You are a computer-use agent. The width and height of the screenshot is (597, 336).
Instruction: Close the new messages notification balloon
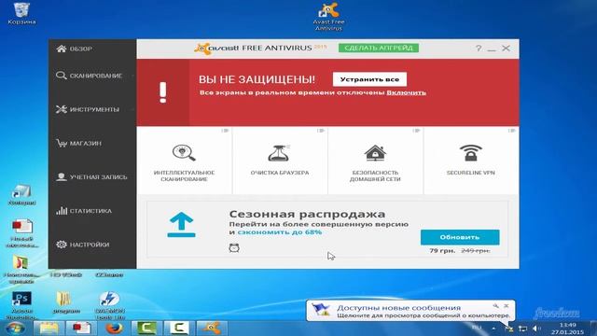[507, 305]
